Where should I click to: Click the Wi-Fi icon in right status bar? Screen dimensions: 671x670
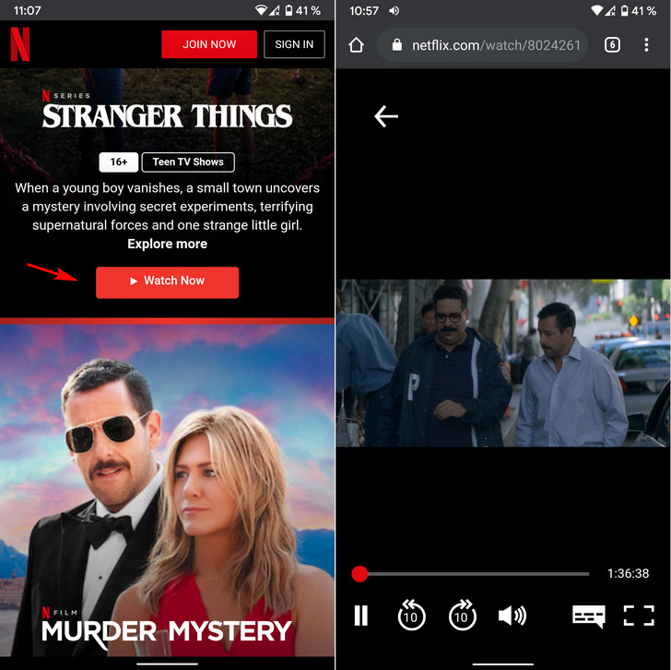pos(596,10)
